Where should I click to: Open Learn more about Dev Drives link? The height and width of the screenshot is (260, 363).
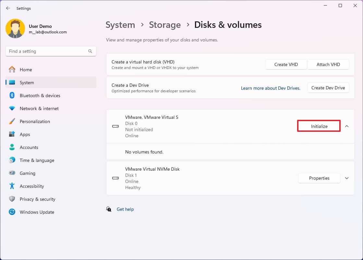271,88
